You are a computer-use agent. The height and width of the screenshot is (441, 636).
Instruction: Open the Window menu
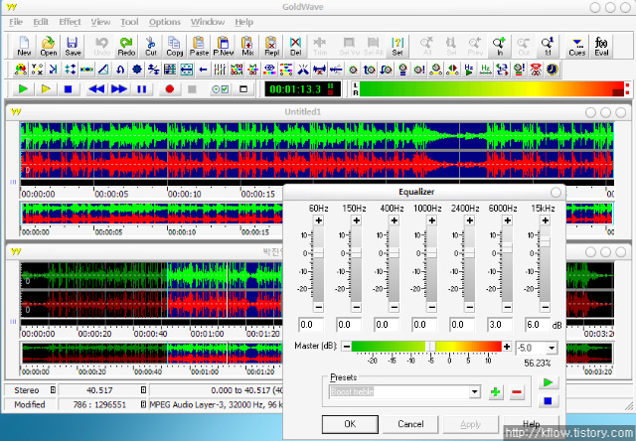(x=208, y=22)
